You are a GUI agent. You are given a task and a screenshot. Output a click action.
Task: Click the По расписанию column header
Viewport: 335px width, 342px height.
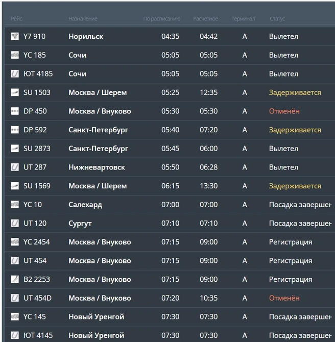click(x=162, y=19)
